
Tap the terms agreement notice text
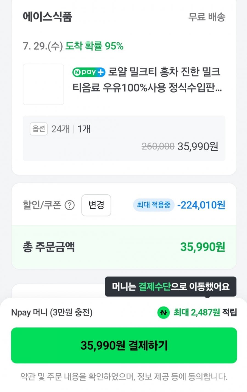tap(124, 377)
